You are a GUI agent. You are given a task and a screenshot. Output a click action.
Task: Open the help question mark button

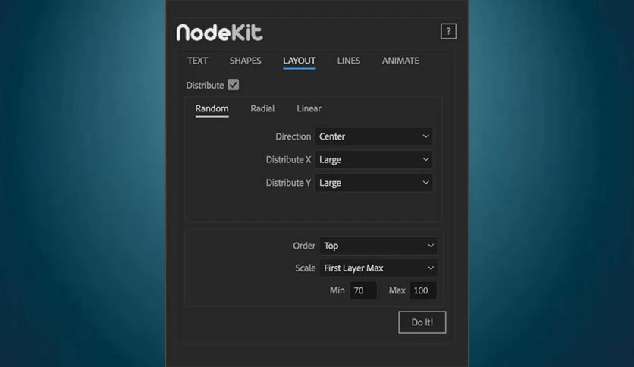click(448, 31)
